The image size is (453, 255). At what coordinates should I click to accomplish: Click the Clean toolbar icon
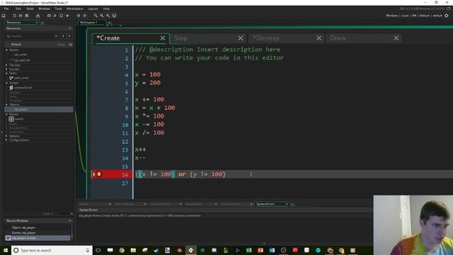tap(67, 16)
